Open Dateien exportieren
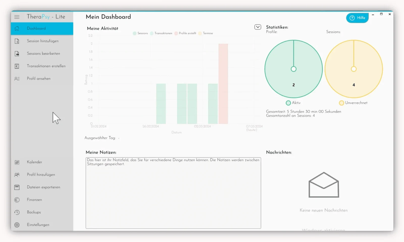Viewport: 404px width, 242px height. point(42,187)
